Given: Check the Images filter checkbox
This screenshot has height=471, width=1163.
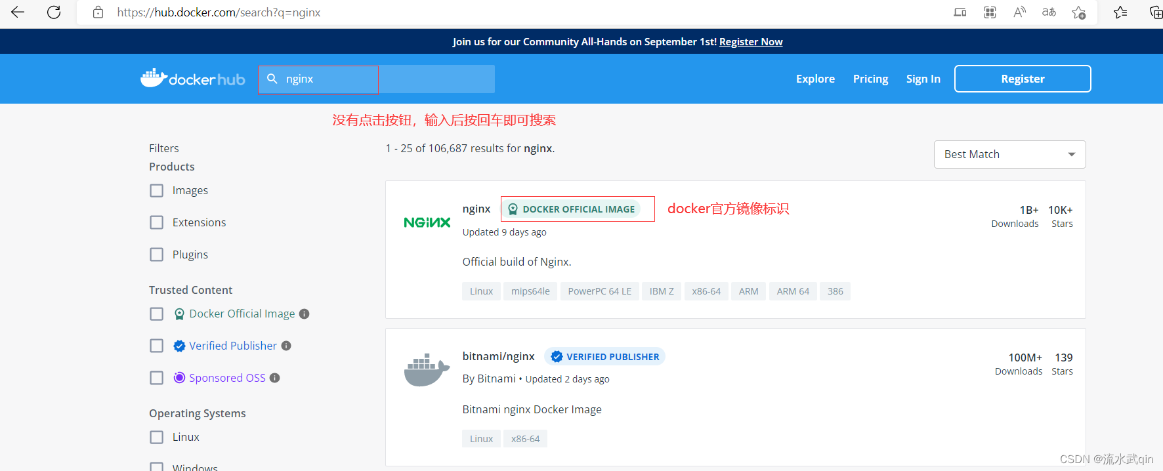Looking at the screenshot, I should point(156,190).
